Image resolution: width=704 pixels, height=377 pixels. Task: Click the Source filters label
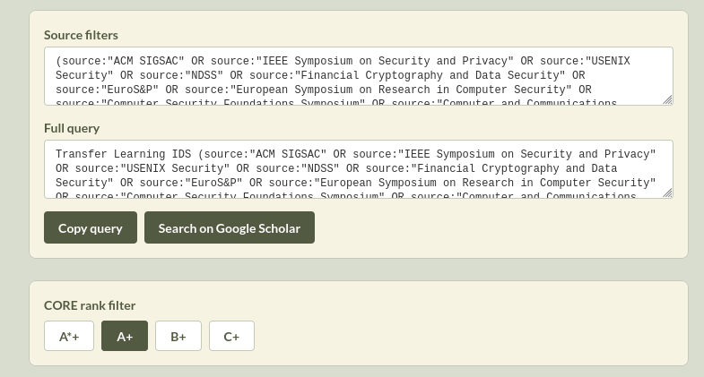tap(82, 35)
